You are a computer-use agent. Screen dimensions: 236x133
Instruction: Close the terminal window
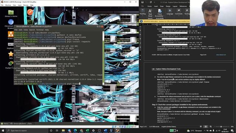click(102, 27)
